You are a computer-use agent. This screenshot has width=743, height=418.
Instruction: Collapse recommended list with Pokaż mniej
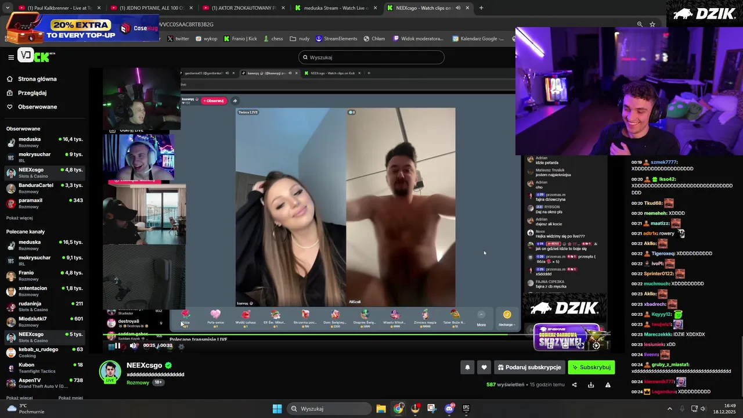tap(71, 398)
